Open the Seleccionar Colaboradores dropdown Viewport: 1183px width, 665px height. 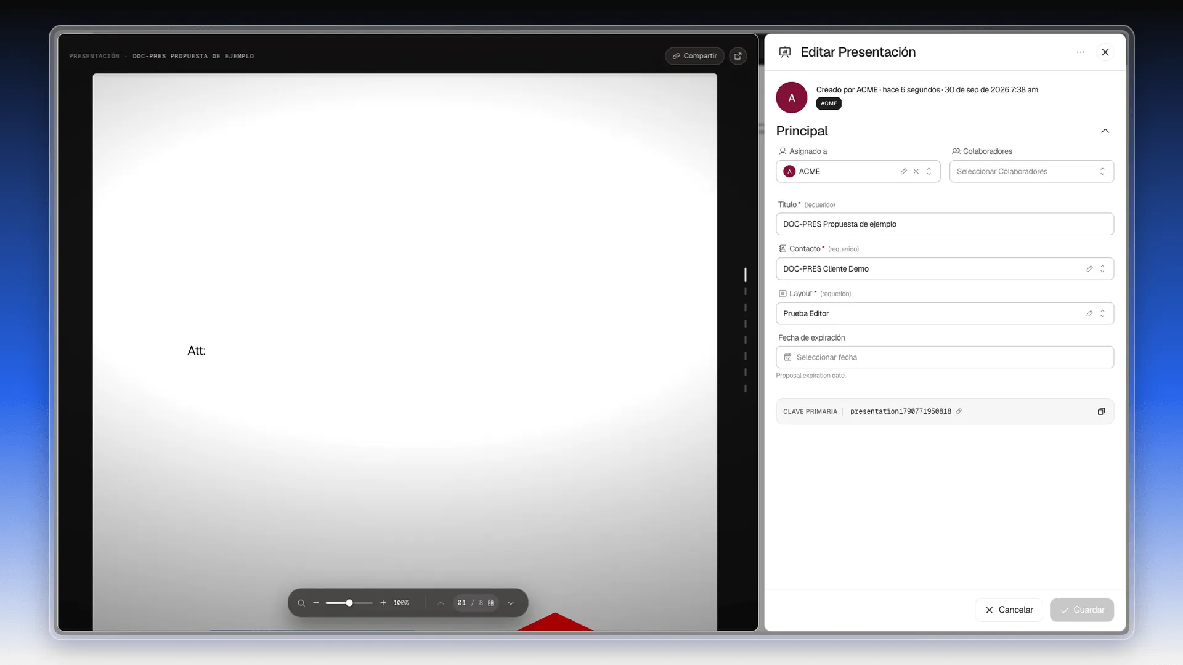1031,172
